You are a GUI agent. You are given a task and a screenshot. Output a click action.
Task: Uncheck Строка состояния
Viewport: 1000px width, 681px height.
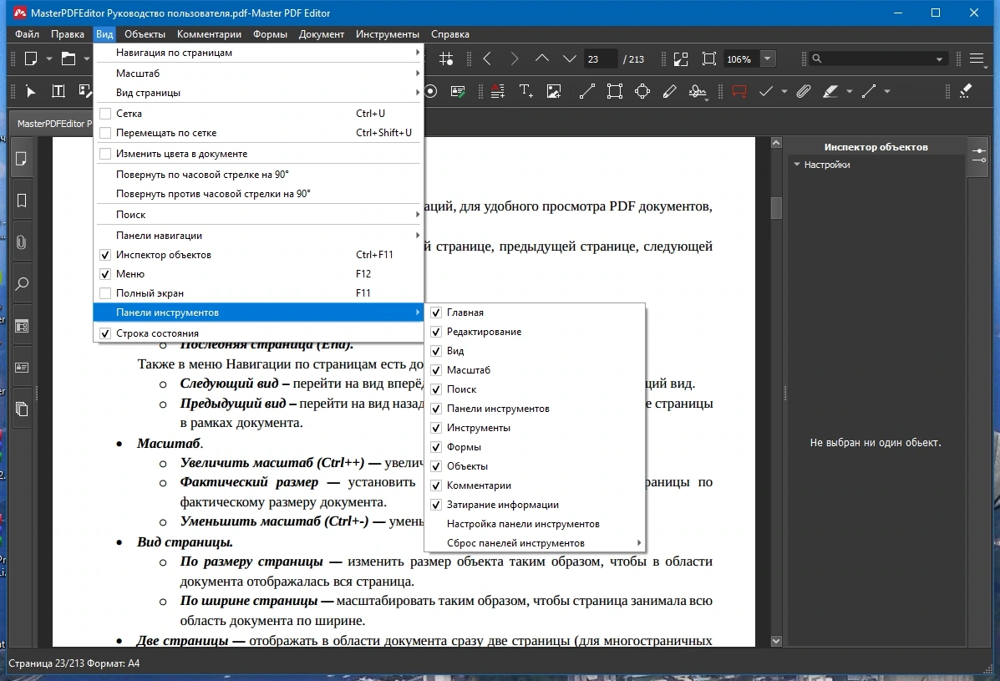[106, 333]
